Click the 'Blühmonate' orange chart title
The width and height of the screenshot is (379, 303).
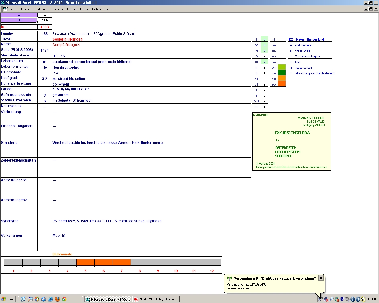click(x=62, y=254)
